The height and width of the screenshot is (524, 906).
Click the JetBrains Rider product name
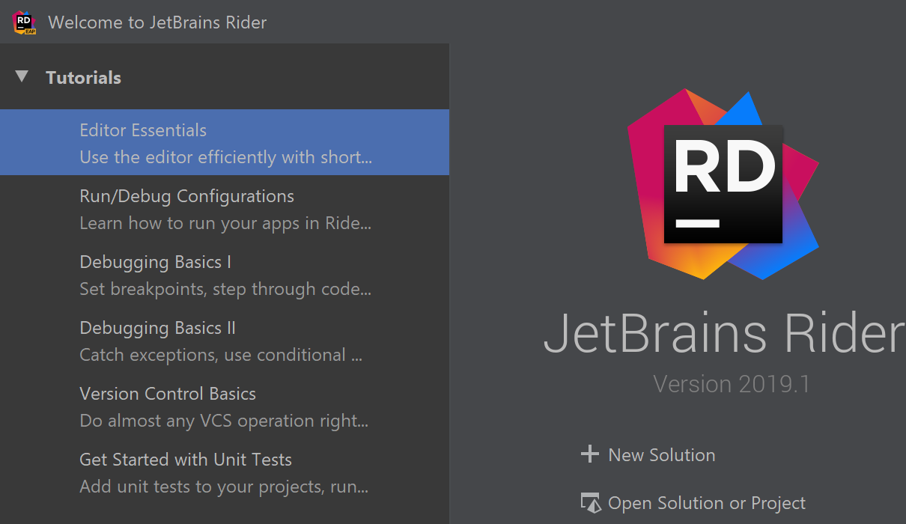pyautogui.click(x=724, y=334)
